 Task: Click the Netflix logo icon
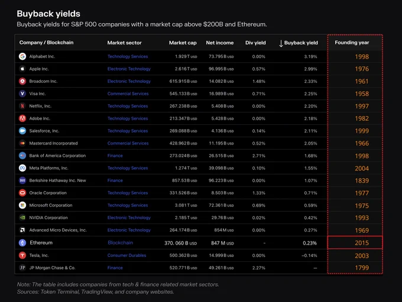coord(22,106)
